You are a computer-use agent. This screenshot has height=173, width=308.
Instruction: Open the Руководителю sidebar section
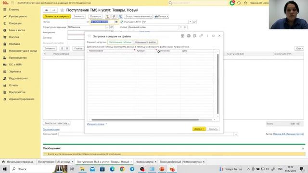tap(18, 16)
